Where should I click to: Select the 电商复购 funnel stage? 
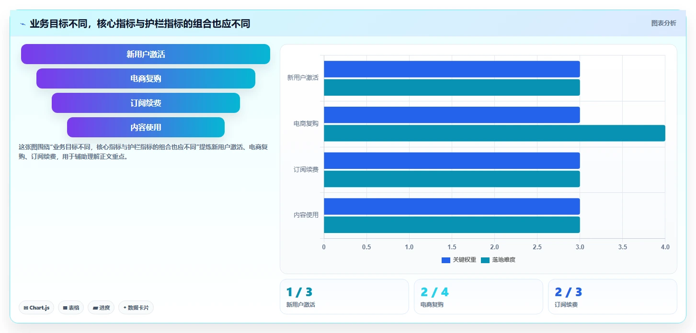tap(146, 78)
